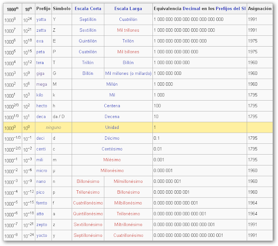Open the Miltrillonésimo link
Screen dimensions: 278x246
click(x=128, y=225)
